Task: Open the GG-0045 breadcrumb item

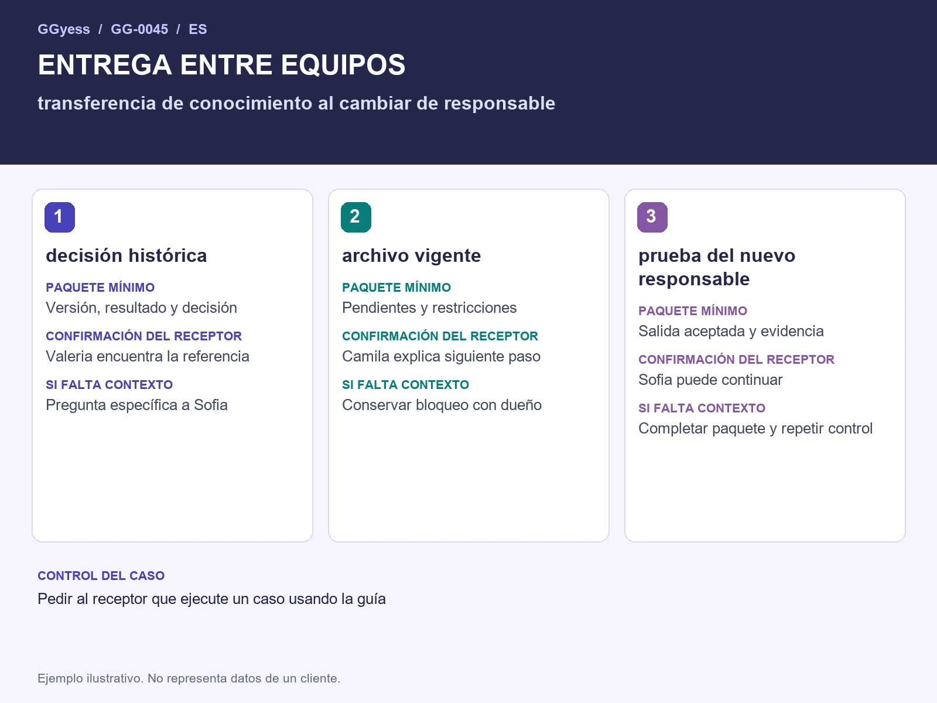Action: 139,29
